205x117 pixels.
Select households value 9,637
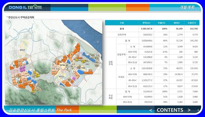(x=180, y=86)
